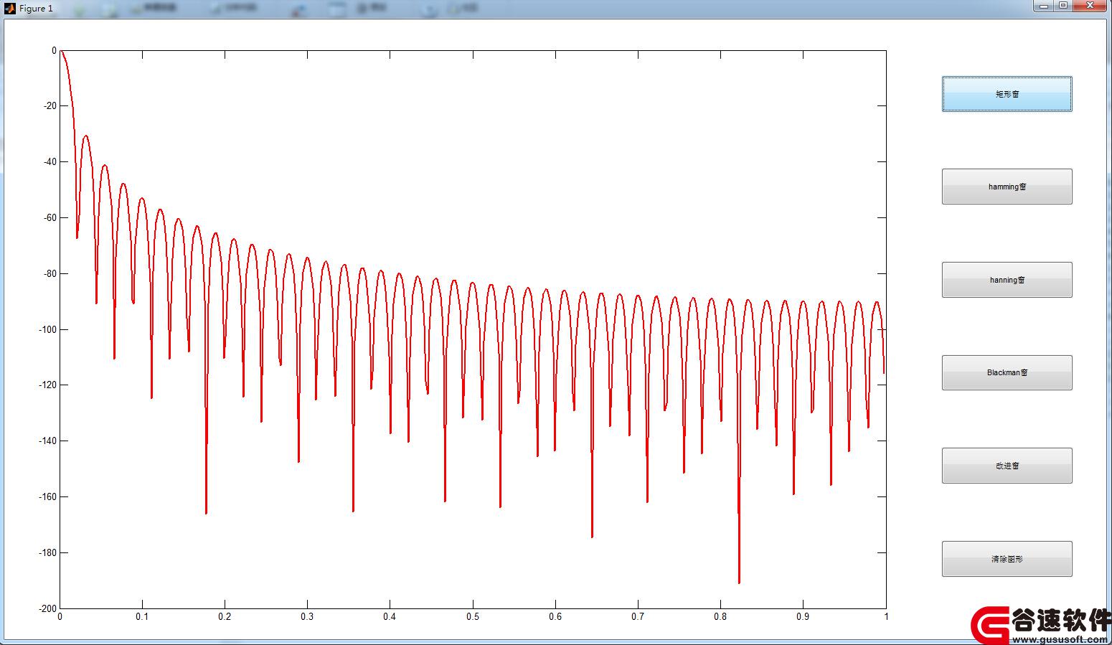Maximize the Figure 1 window
Screen dimensions: 1112x645
(1064, 6)
